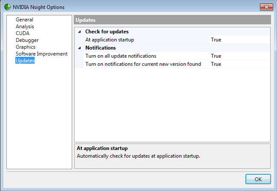Click True value for all update notifications
This screenshot has height=191, width=277.
point(239,56)
